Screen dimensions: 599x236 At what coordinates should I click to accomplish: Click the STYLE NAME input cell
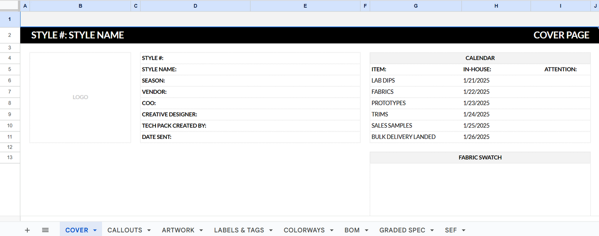pos(269,69)
